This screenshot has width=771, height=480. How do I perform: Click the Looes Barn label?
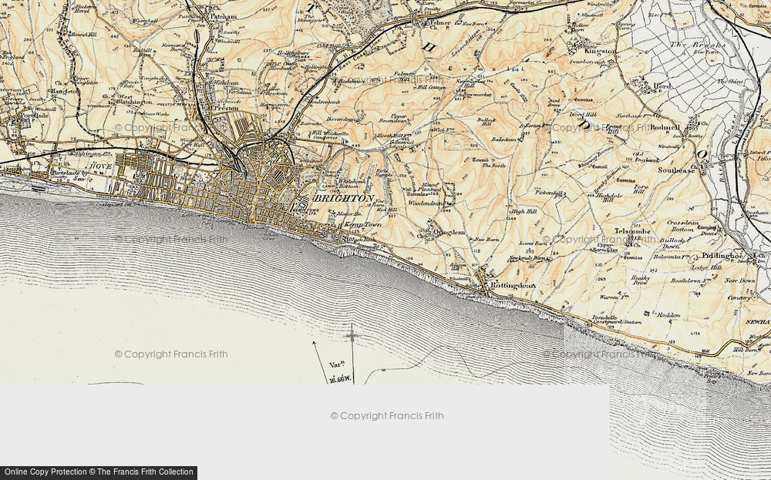click(534, 243)
